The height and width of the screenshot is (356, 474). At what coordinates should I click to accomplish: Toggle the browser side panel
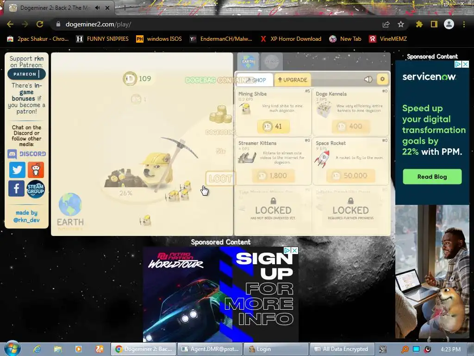434,24
